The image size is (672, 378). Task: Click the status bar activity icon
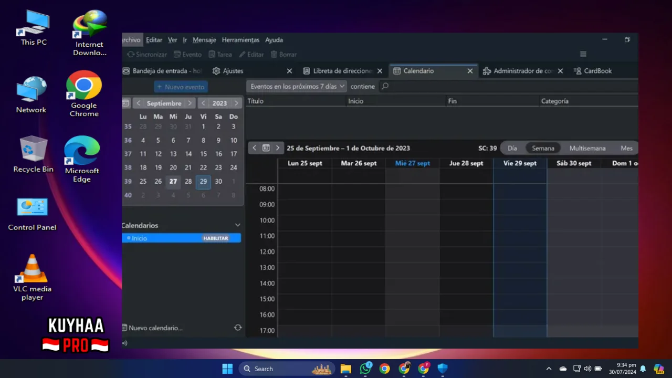tap(125, 343)
